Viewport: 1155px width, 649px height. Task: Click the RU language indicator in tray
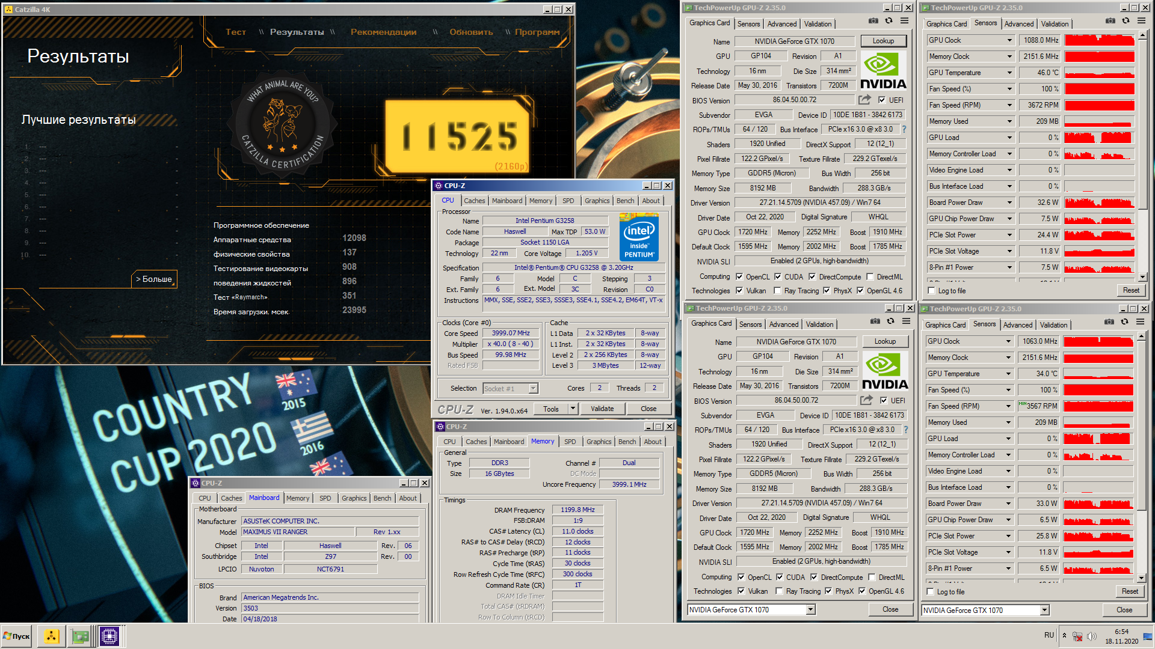tap(1049, 635)
